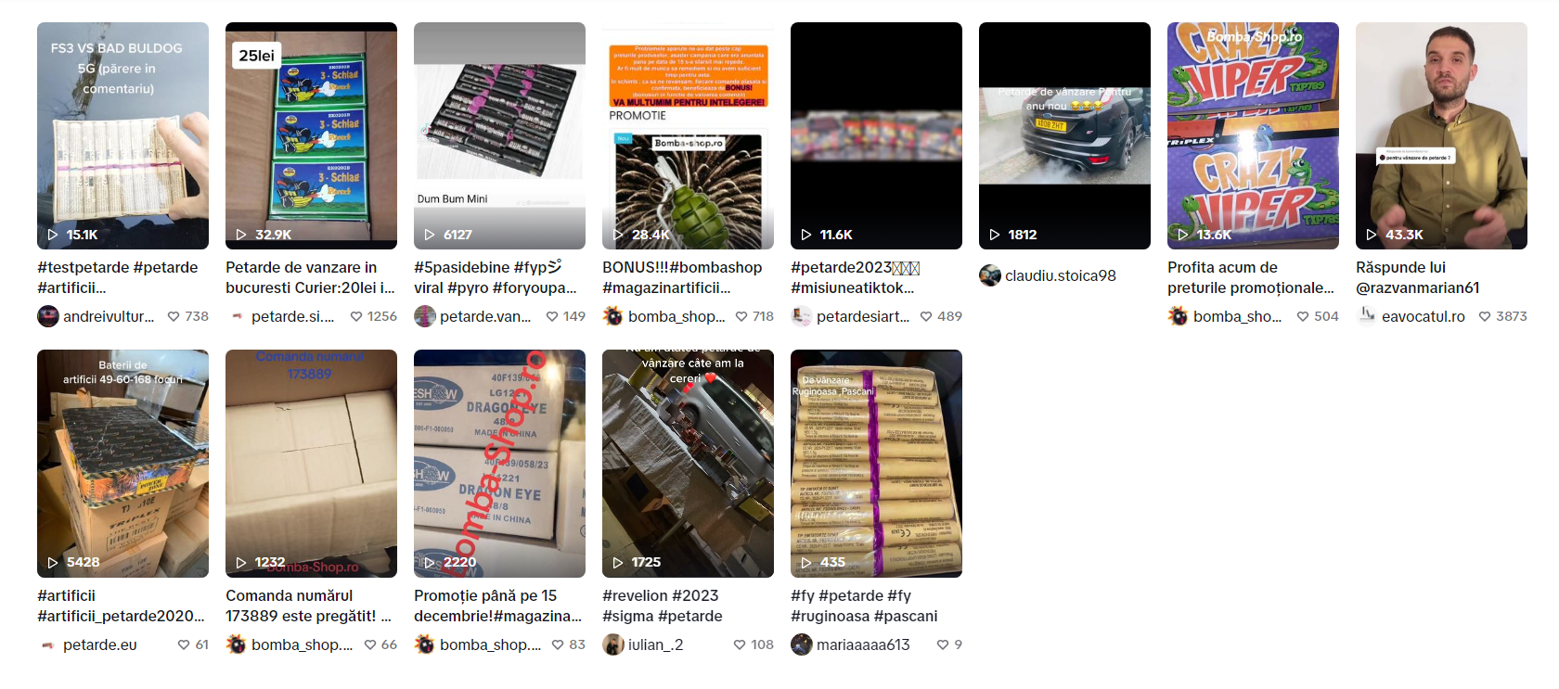The image size is (1559, 689).
Task: Click the play icon showing 43.3K views
Action: click(x=1372, y=235)
